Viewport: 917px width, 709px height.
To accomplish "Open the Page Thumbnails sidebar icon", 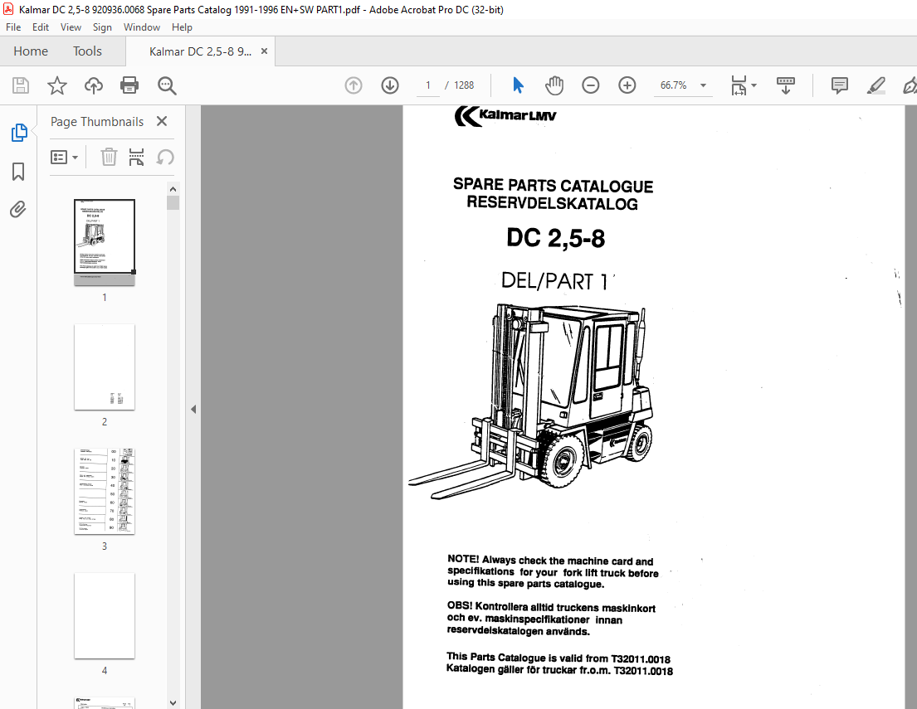I will [19, 133].
